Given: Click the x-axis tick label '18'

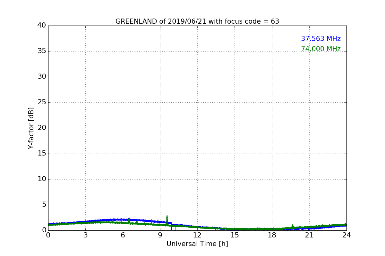Looking at the screenshot, I should [x=272, y=235].
